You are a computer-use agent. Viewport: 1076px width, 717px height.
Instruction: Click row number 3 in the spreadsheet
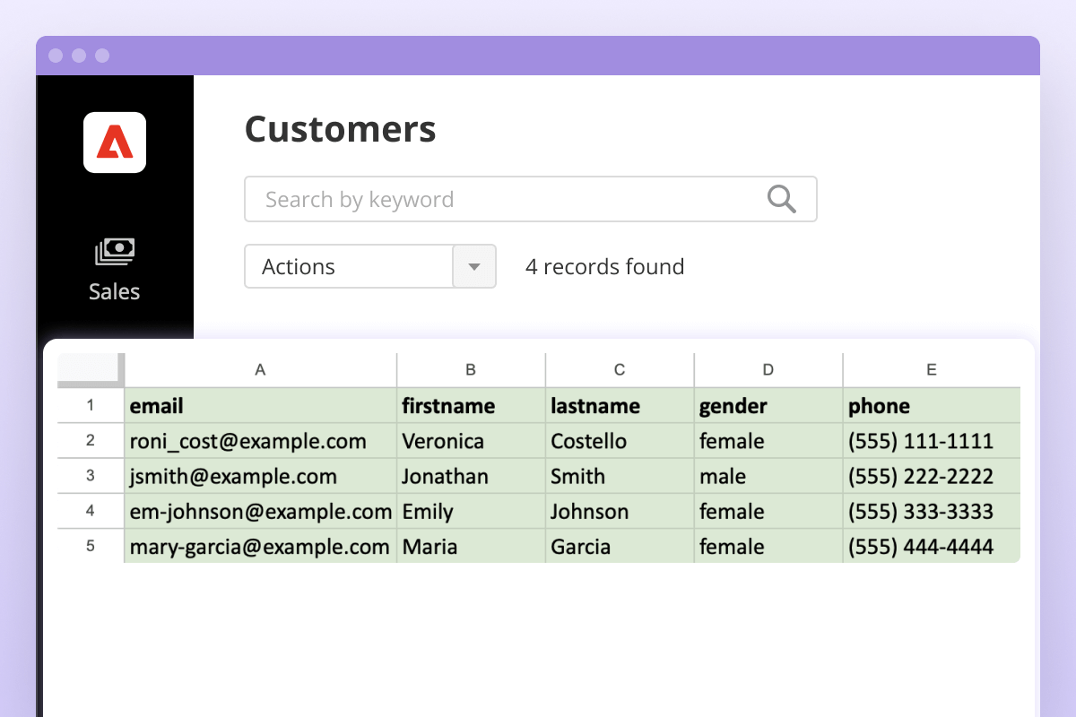[x=90, y=476]
